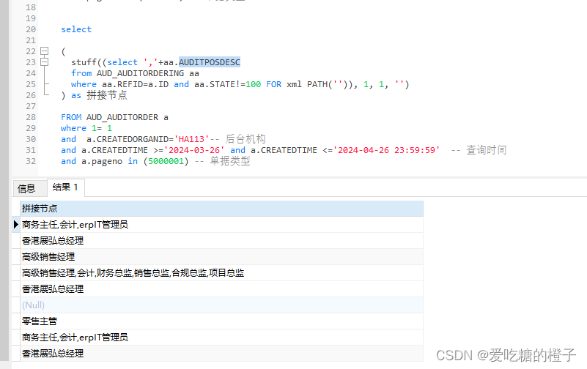Select the (Null) result cell

221,305
